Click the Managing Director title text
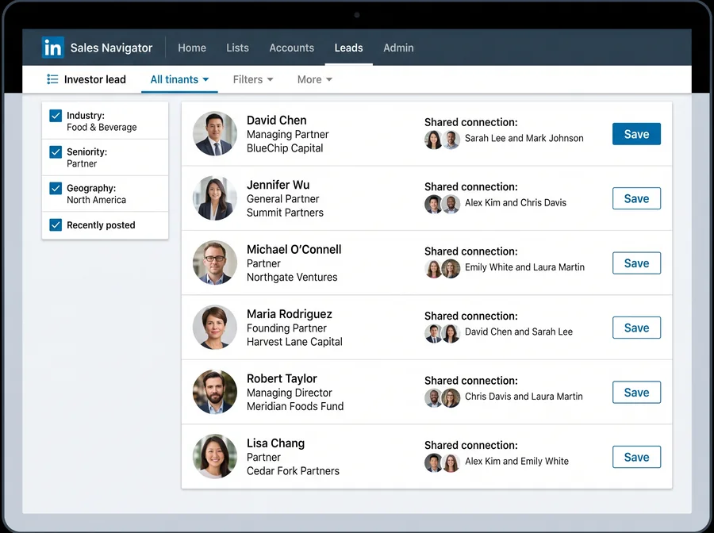Viewport: 714px width, 533px height. (289, 393)
